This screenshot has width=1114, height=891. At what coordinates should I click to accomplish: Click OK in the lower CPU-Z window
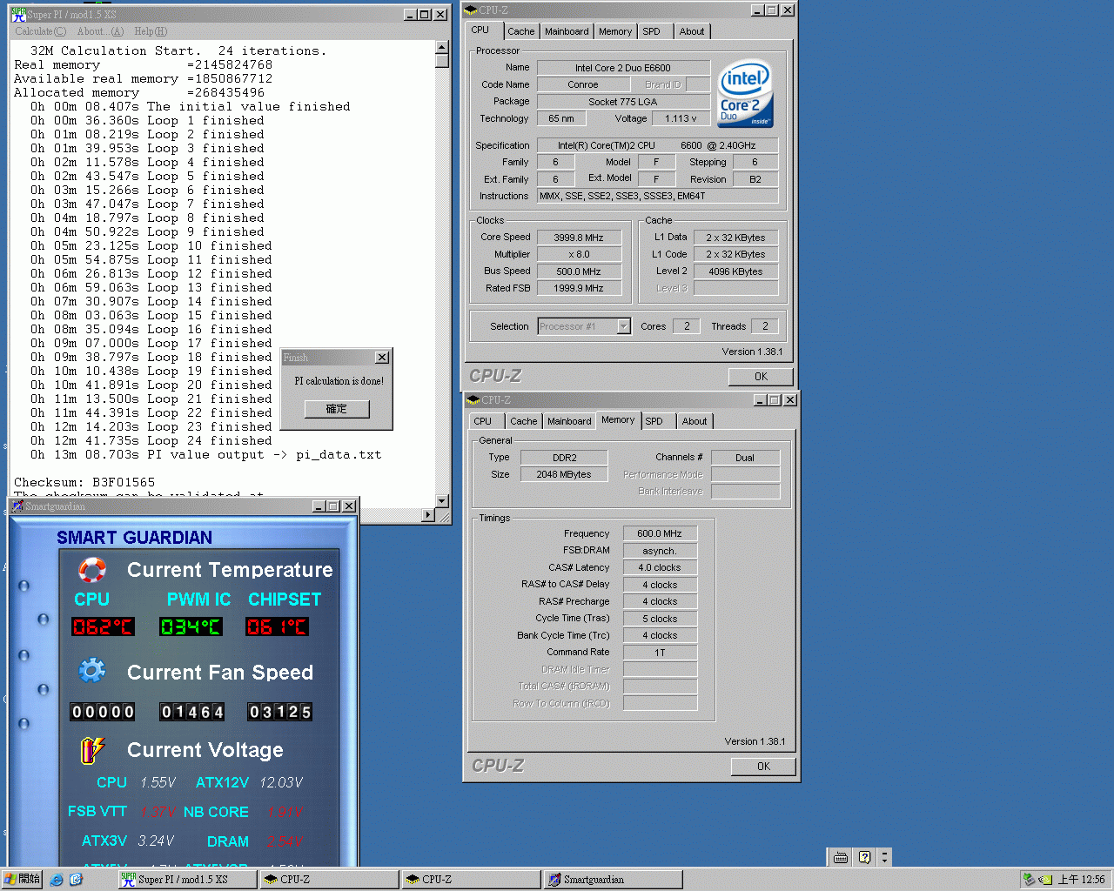pos(763,767)
